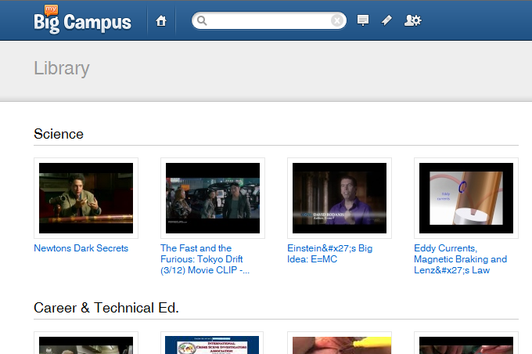Click the Science category heading
Viewport: 532px width, 354px height.
(x=59, y=134)
